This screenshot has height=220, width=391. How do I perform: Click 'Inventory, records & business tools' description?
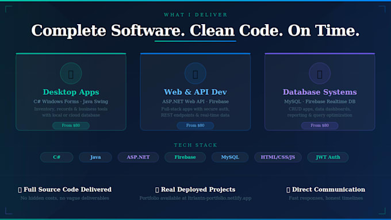point(71,109)
